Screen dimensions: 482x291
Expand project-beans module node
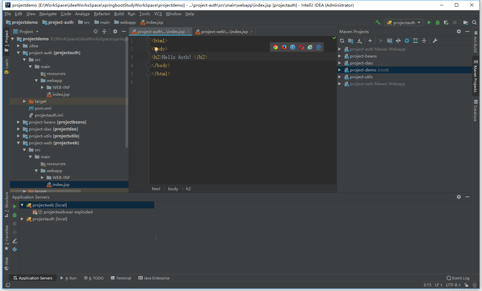coord(19,122)
